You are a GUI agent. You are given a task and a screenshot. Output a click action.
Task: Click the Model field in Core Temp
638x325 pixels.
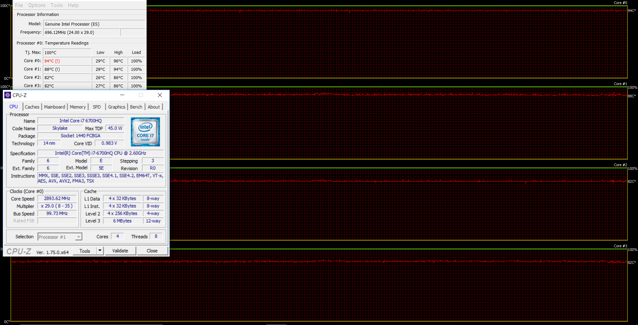[94, 24]
